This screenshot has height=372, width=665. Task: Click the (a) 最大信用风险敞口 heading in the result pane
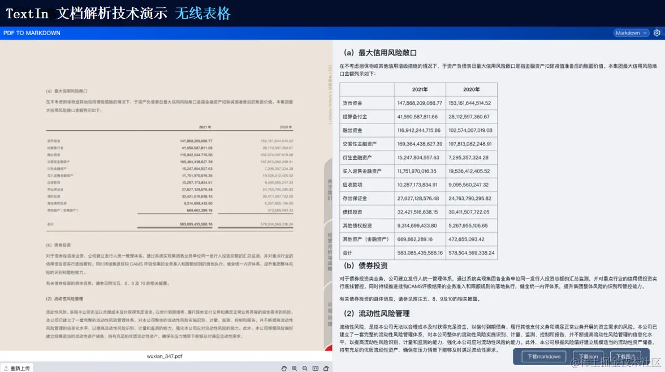coord(380,53)
